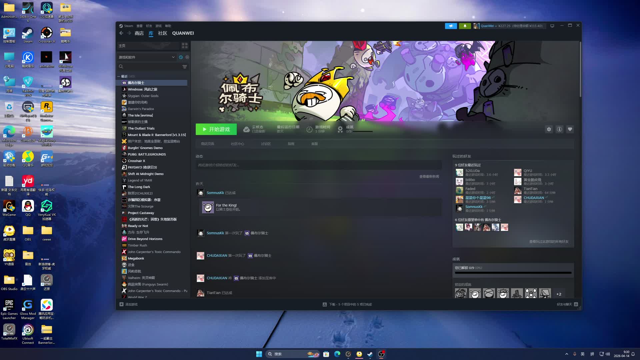The width and height of the screenshot is (640, 360).
Task: Toggle show ready-to-play games only
Action: tap(187, 57)
